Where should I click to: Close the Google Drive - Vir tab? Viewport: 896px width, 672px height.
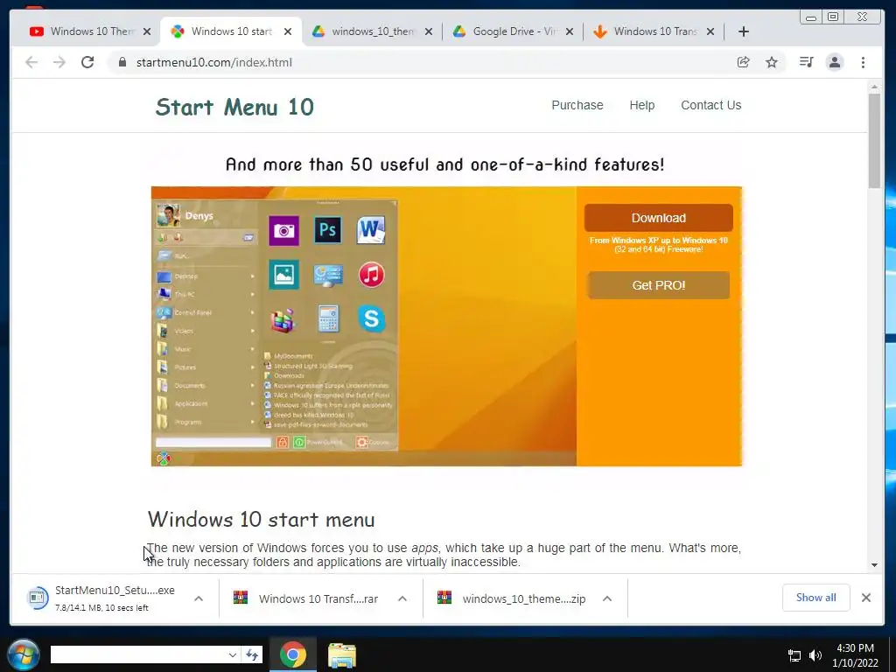pos(569,31)
